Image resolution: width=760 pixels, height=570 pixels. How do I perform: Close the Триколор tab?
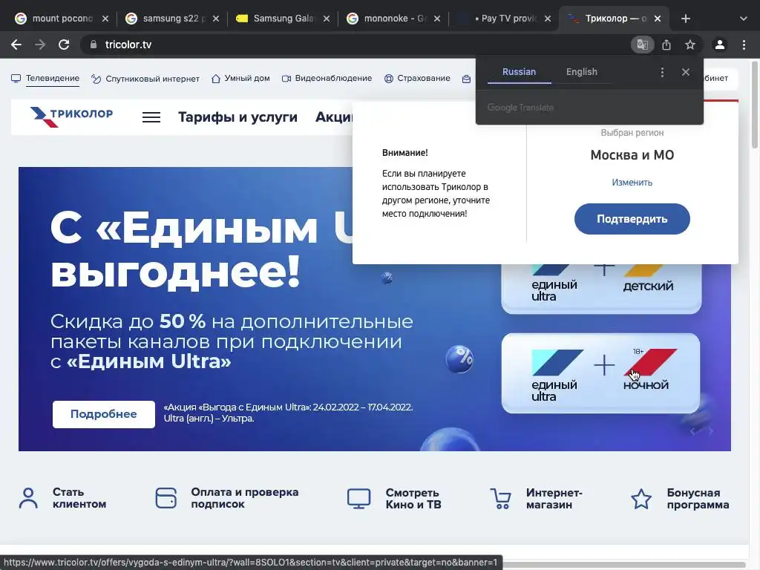tap(658, 19)
